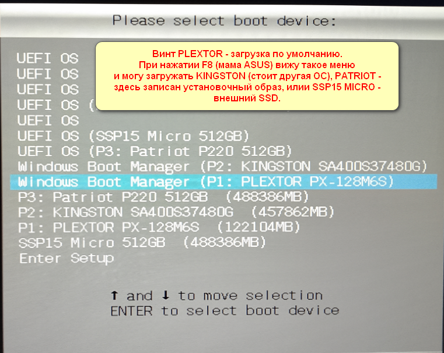Boot from SSP15 Micro 512GB (488386MB) legacy entry
This screenshot has height=353, width=444.
(x=142, y=243)
